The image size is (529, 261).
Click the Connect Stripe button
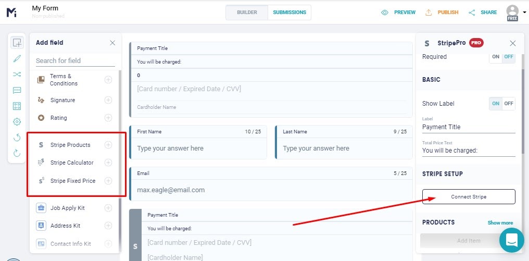coord(469,197)
